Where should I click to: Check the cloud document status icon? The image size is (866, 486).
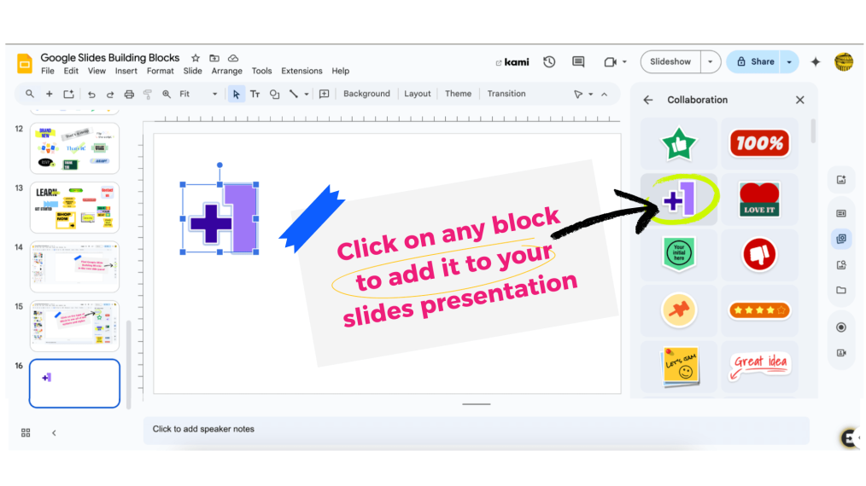[x=233, y=58]
